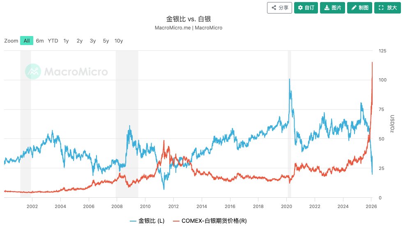This screenshot has height=233, width=403.
Task: Open custom settings with gear icon 自订
Action: pos(306,8)
